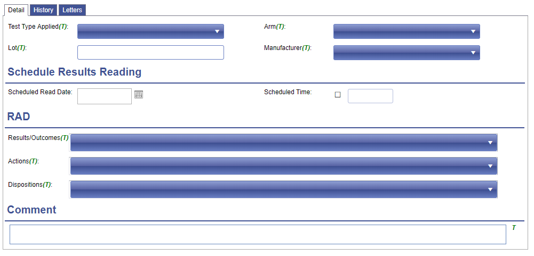Open the Actions dropdown list
Viewport: 534px width, 256px height.
pos(284,166)
